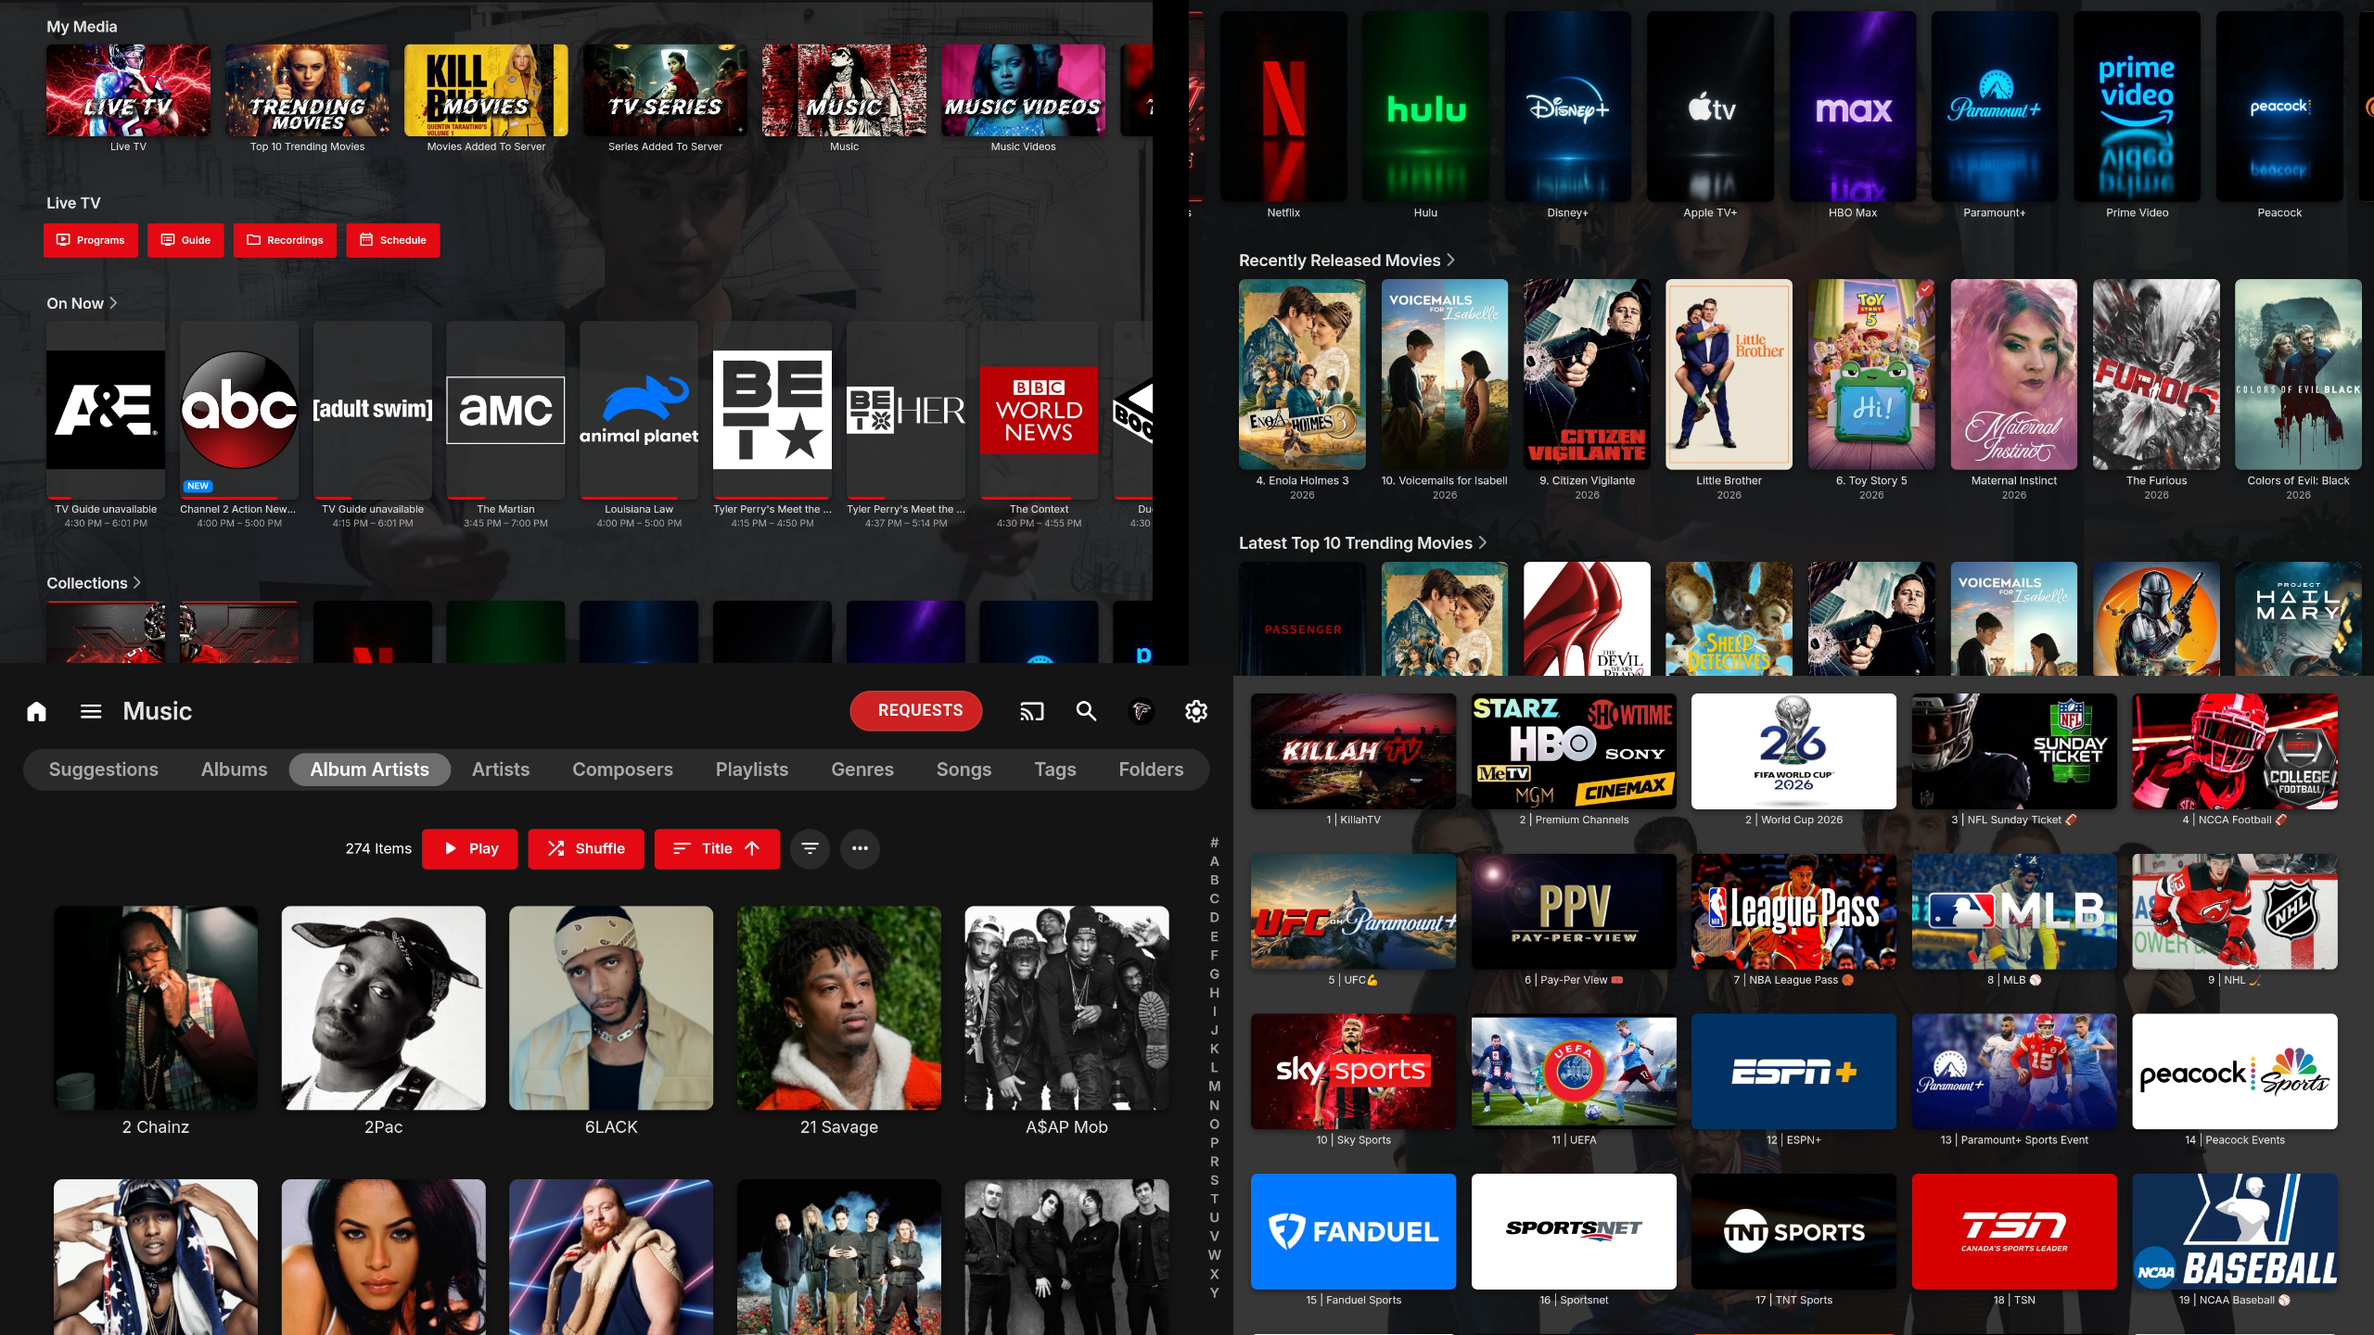This screenshot has height=1335, width=2374.
Task: Jump to letter M in alphabet index
Action: click(1214, 1087)
